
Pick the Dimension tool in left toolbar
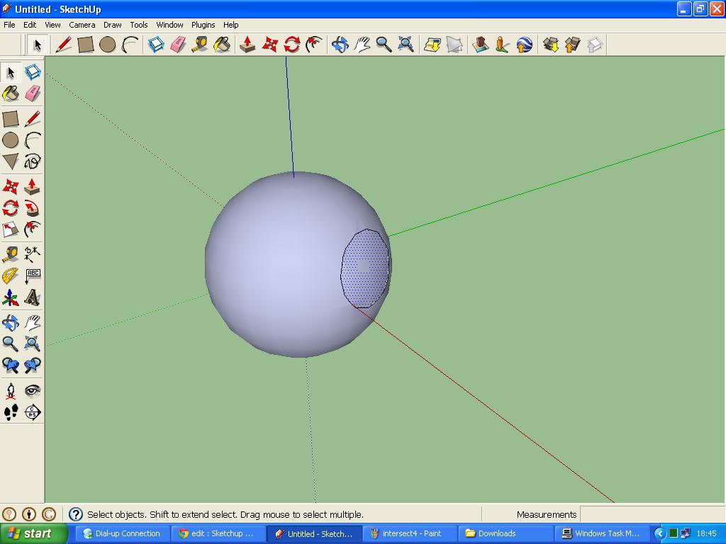33,254
